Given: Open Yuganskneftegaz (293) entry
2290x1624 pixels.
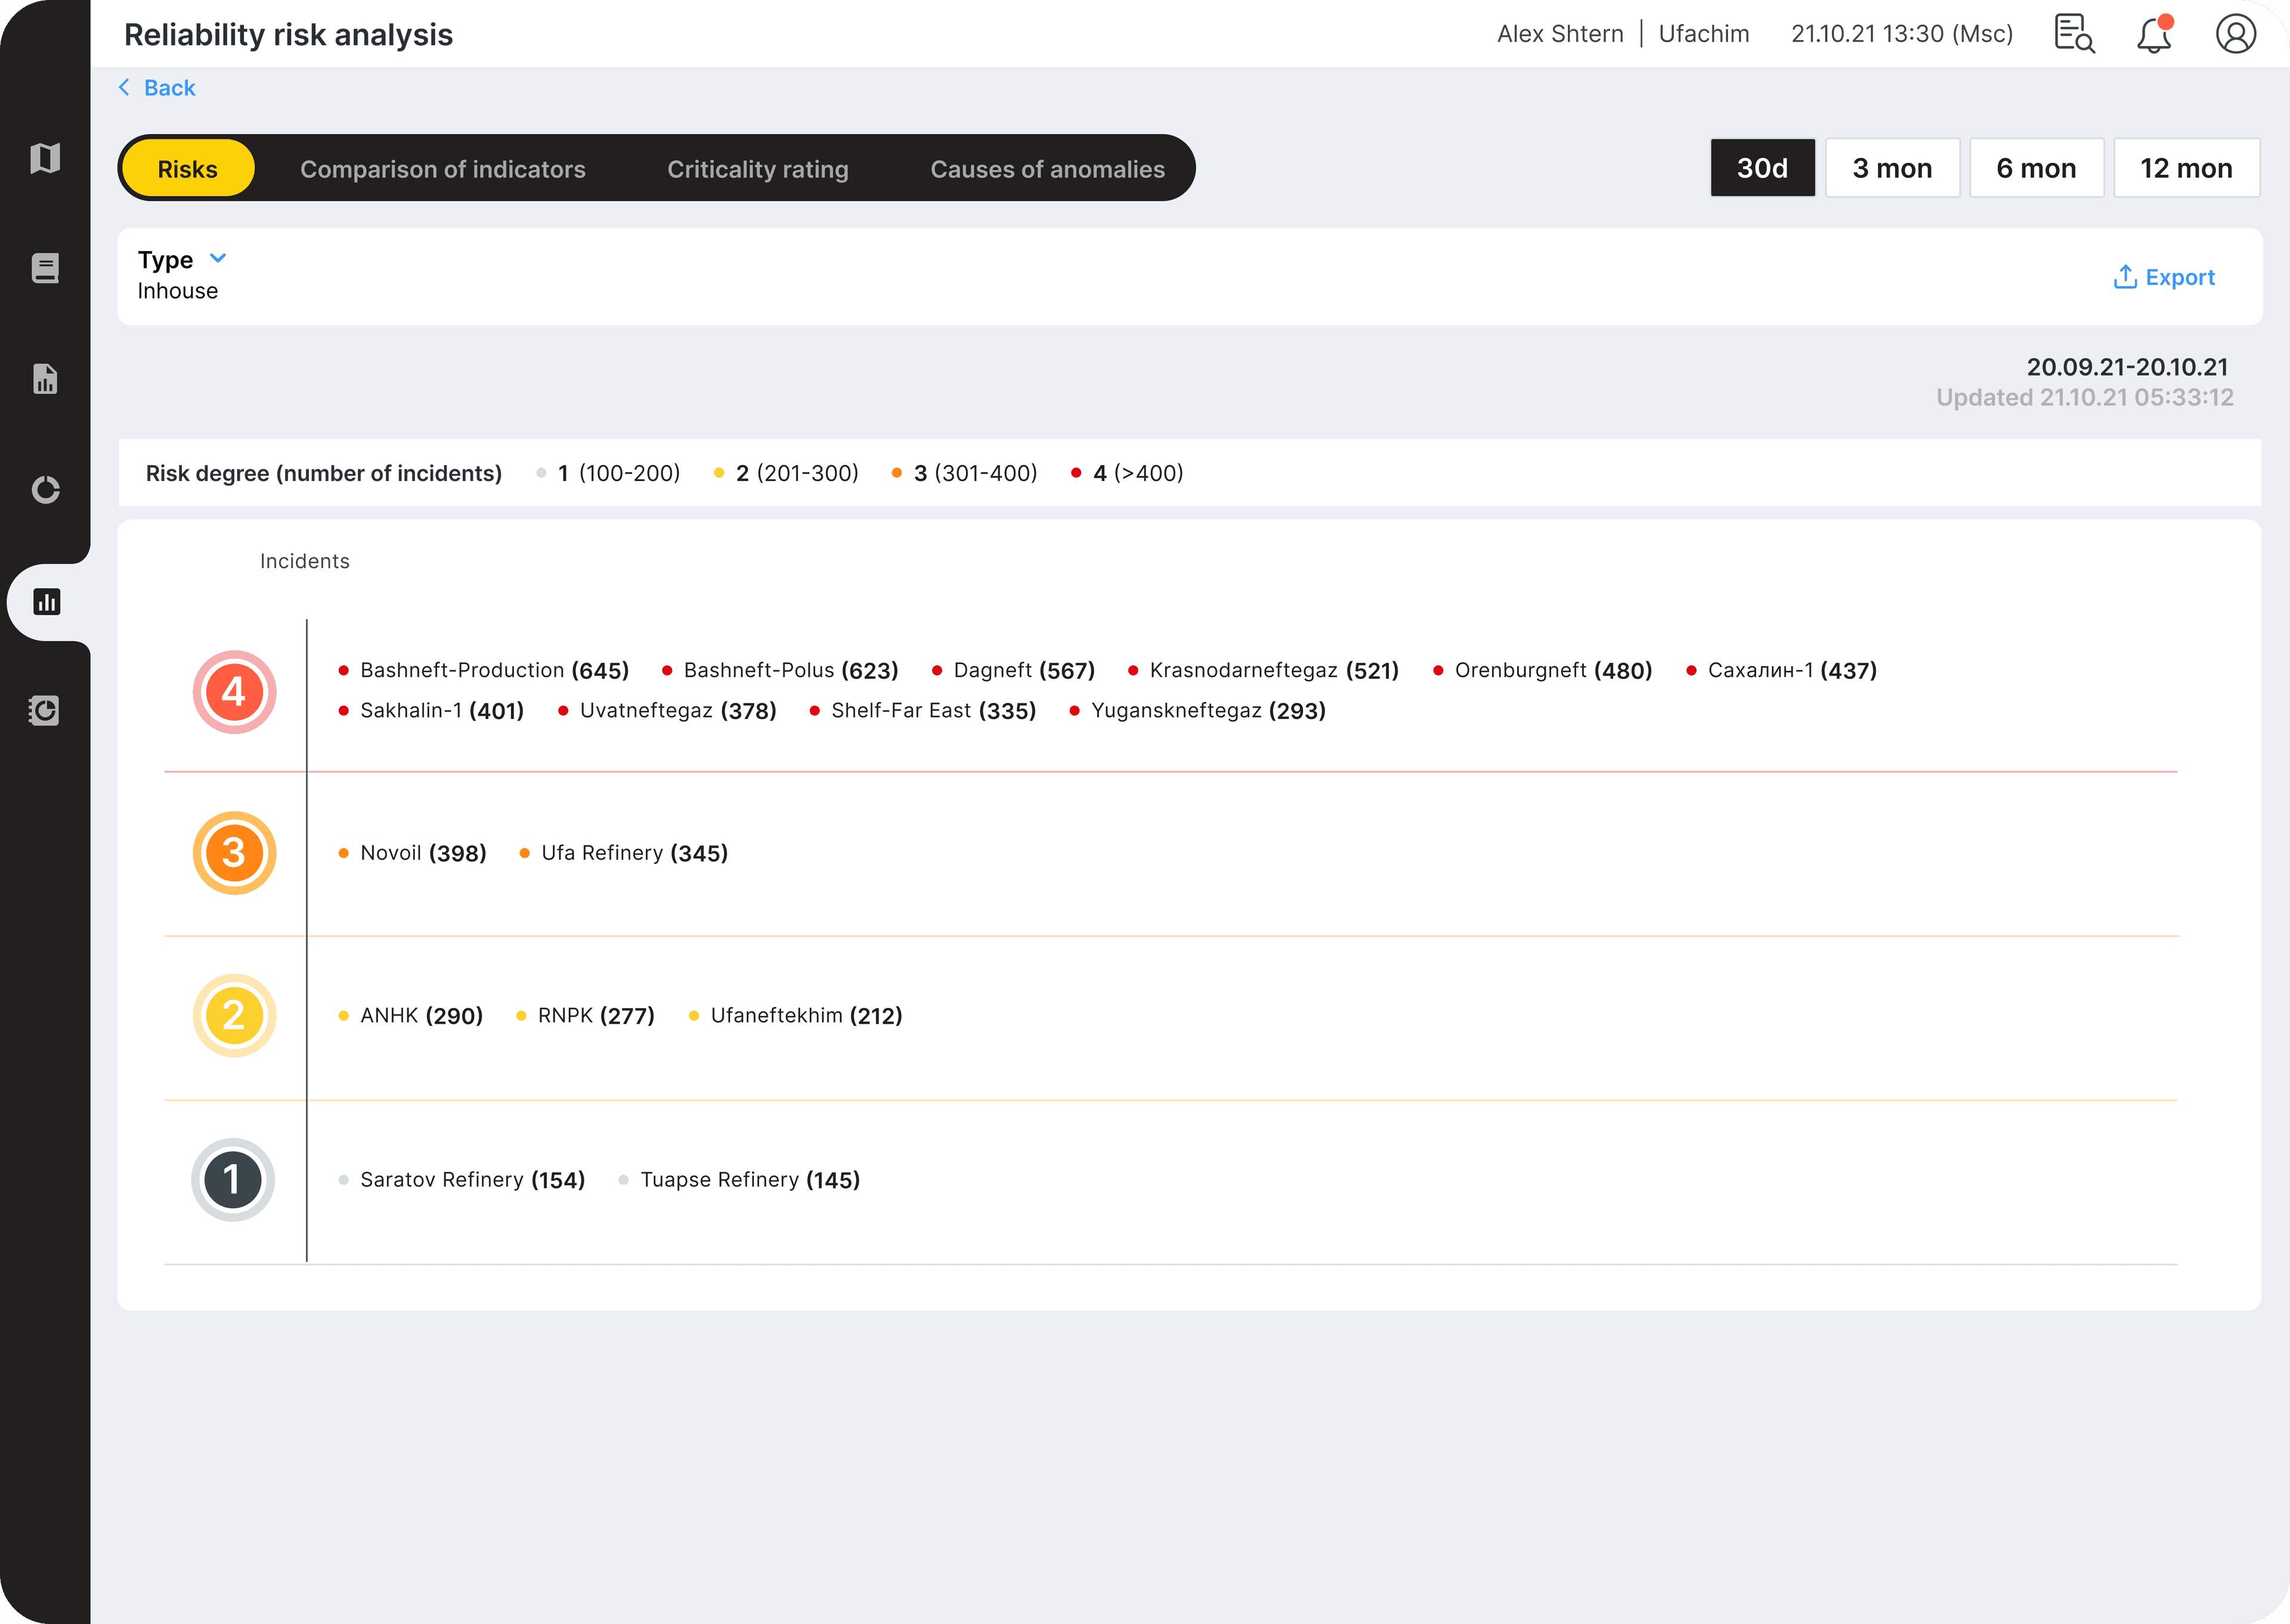Looking at the screenshot, I should (1197, 711).
